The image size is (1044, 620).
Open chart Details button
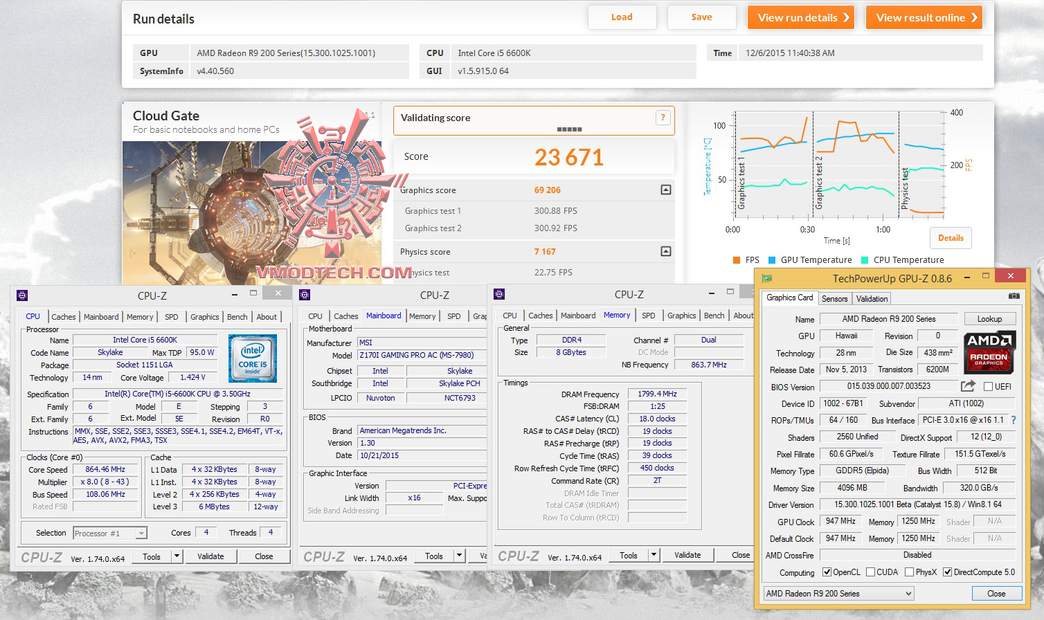click(951, 238)
